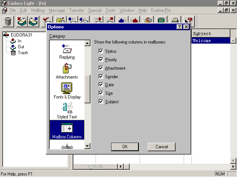
Task: Click the message list scroll up arrow
Action: click(233, 41)
